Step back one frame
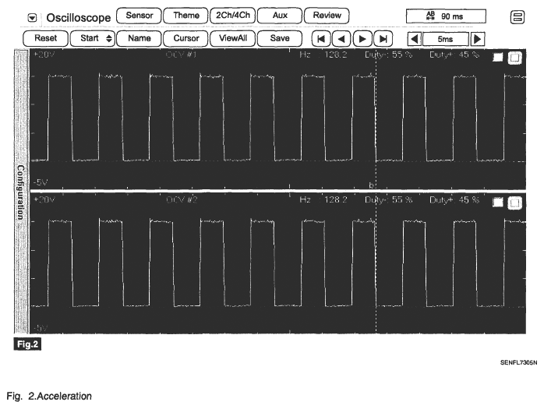The image size is (544, 409). click(x=341, y=38)
